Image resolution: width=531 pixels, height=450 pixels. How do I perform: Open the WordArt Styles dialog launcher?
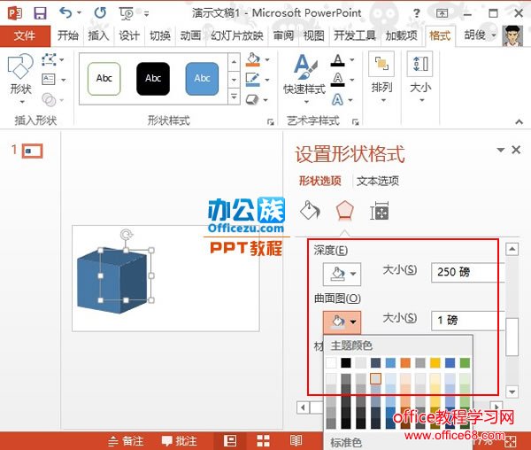coord(355,121)
